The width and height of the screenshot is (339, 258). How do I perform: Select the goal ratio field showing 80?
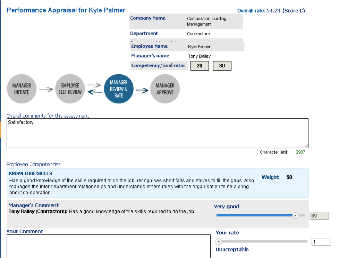click(x=222, y=65)
